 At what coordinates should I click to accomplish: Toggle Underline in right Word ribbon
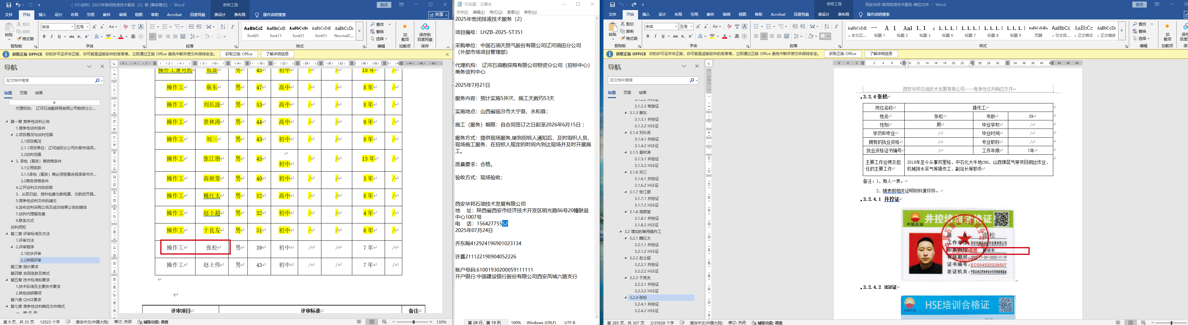[663, 36]
